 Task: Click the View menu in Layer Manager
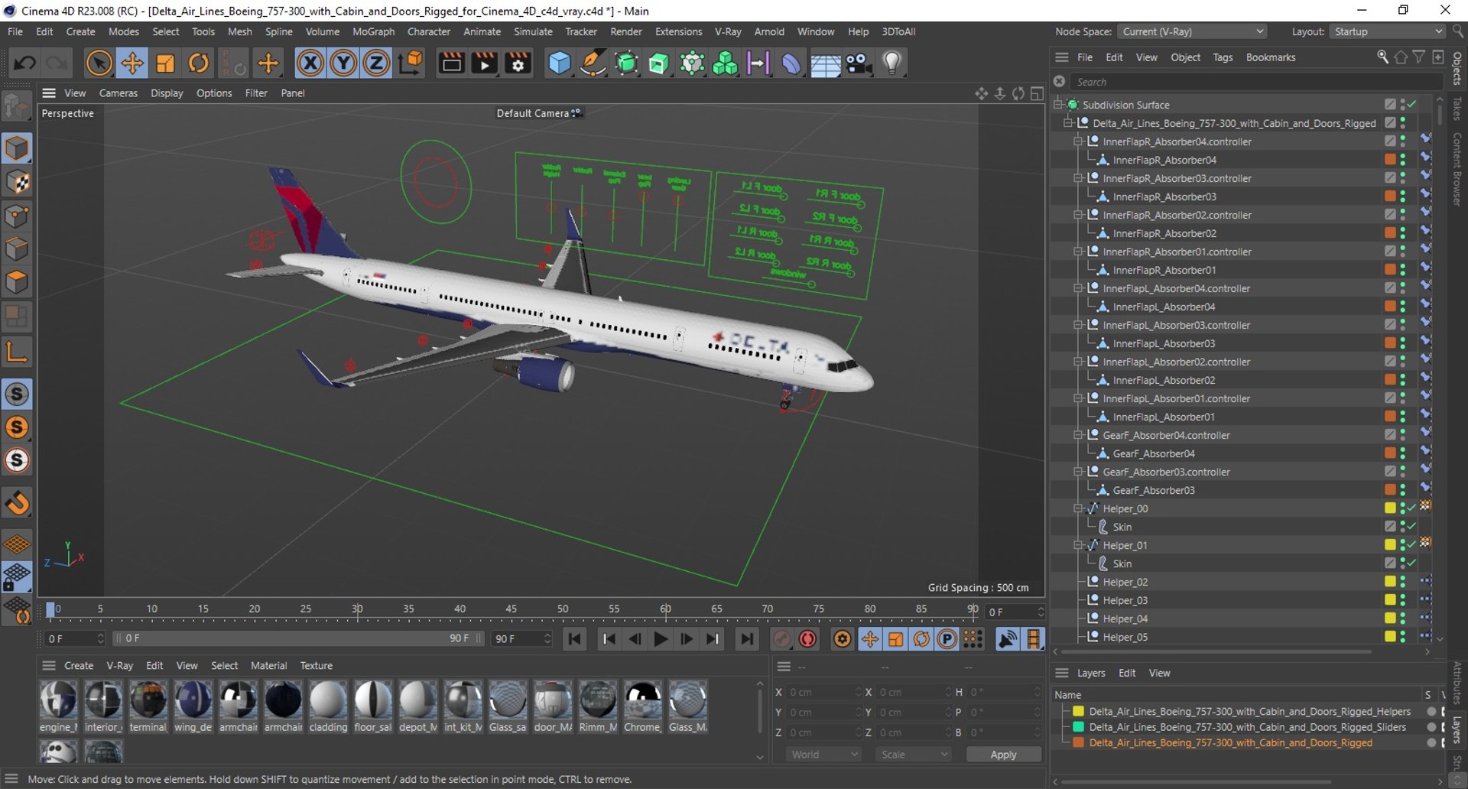coord(1159,673)
